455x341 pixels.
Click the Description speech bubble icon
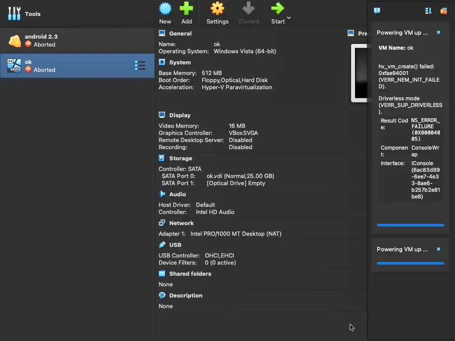(x=162, y=295)
